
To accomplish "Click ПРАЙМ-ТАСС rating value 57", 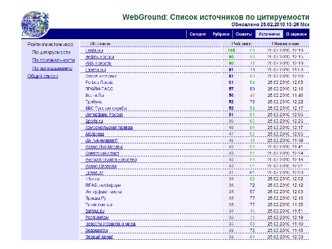I will click(231, 89).
